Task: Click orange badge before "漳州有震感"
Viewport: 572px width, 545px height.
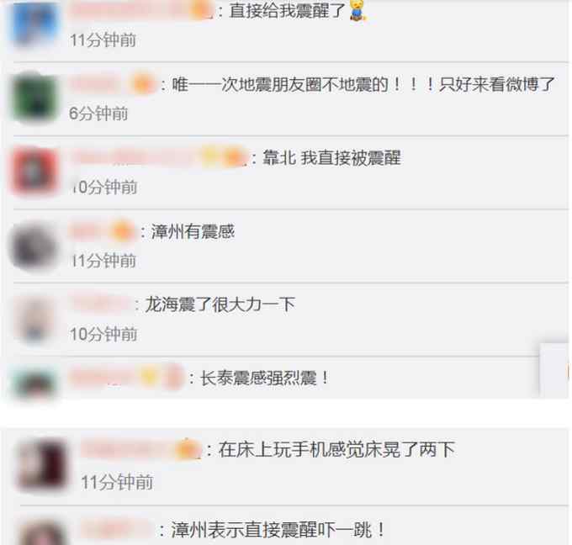Action: 122,231
